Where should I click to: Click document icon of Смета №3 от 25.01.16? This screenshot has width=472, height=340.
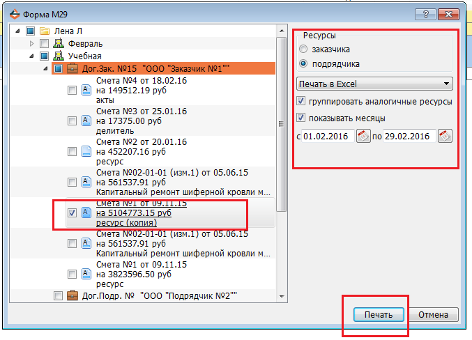point(86,121)
